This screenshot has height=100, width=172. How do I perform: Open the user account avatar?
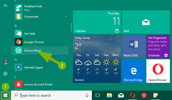pos(5,62)
